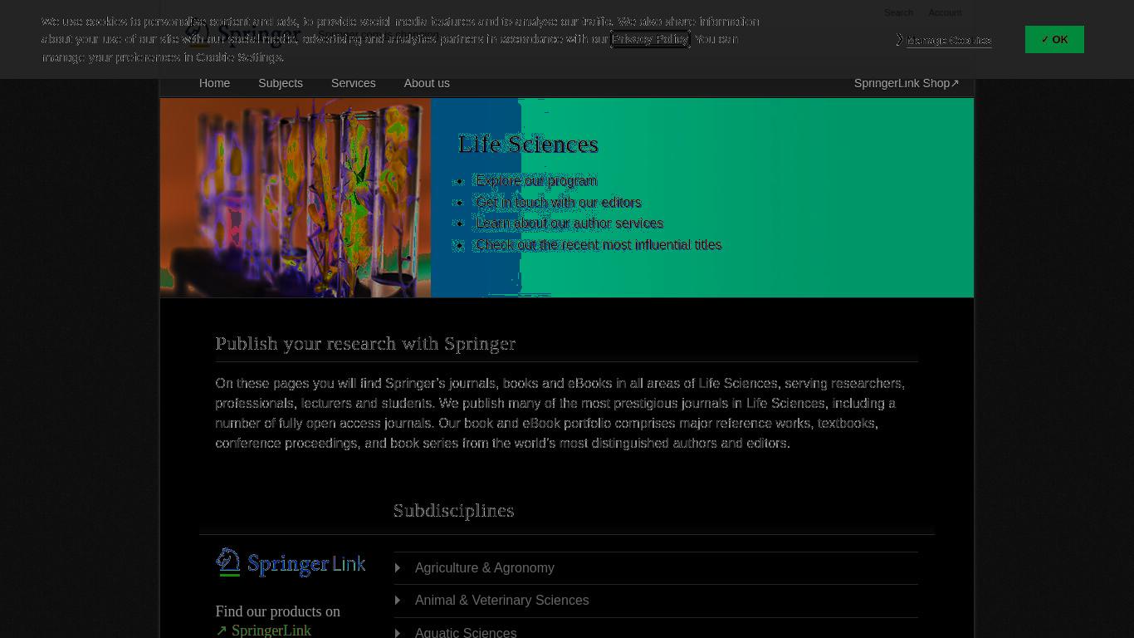Accept cookies with the OK button
Screen dimensions: 1134x638
point(1054,39)
